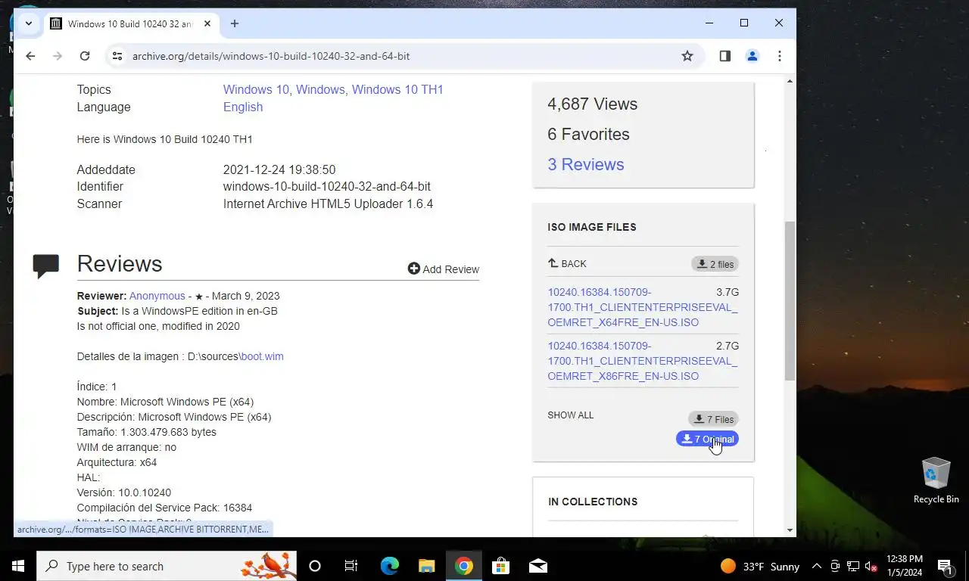Click the Chrome taskbar icon

tap(464, 566)
